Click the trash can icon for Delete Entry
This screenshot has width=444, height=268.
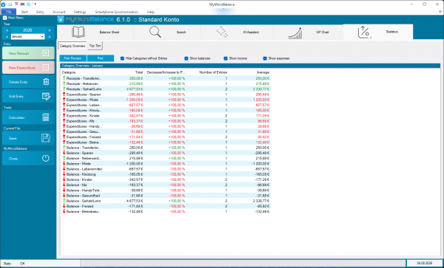[46, 82]
